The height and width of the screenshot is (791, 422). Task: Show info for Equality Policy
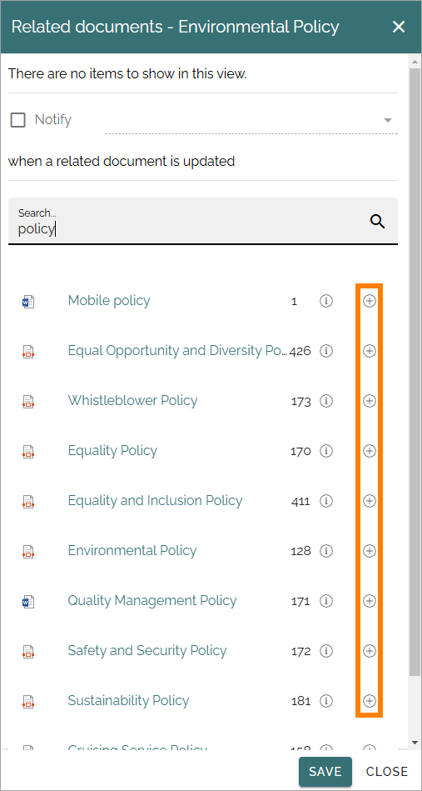click(326, 451)
